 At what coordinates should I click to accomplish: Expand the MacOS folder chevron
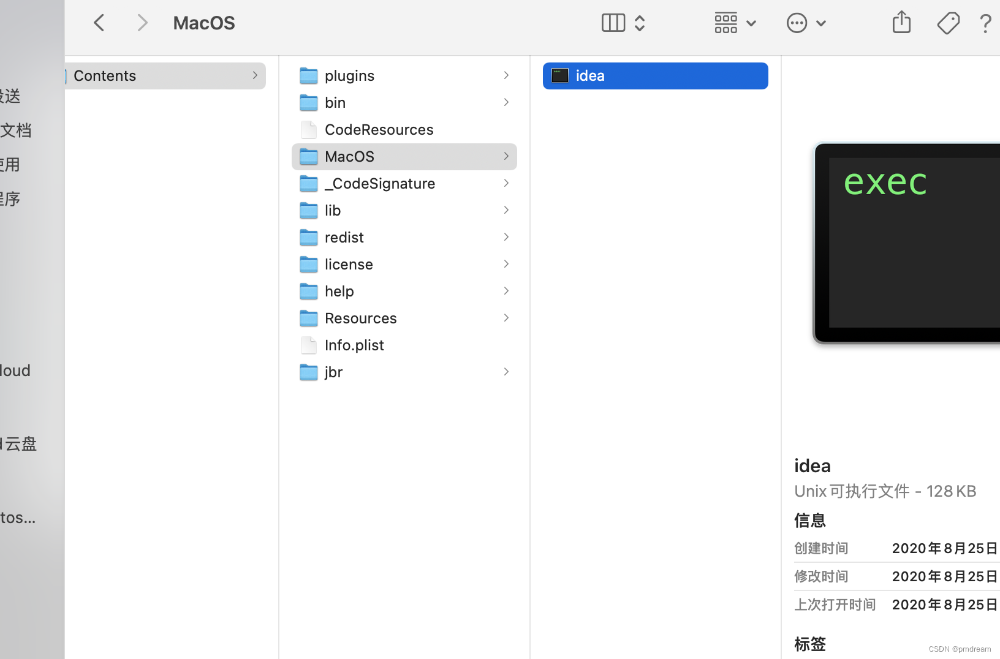click(506, 156)
